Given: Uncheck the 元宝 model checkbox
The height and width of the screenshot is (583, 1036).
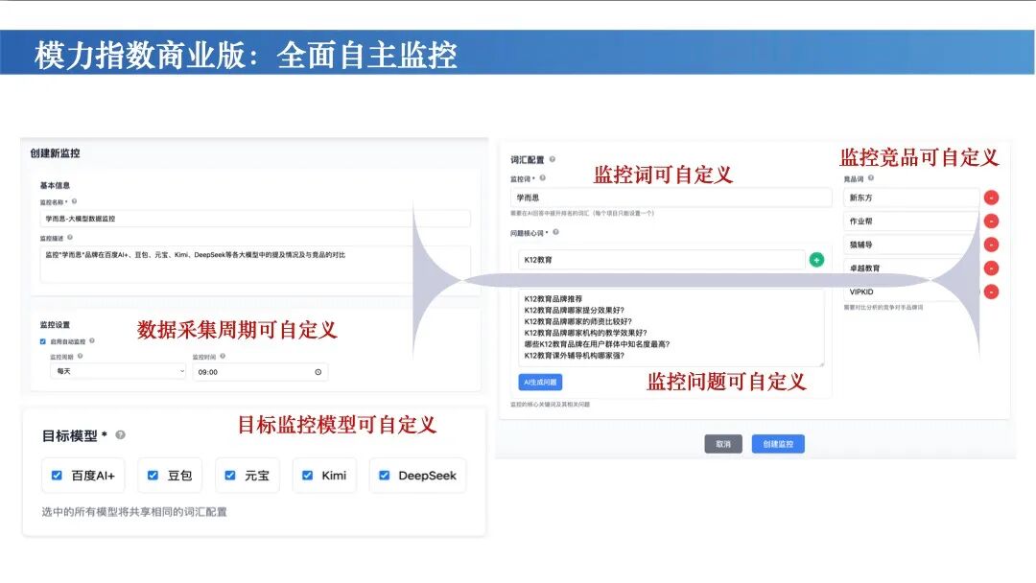Looking at the screenshot, I should pos(230,476).
